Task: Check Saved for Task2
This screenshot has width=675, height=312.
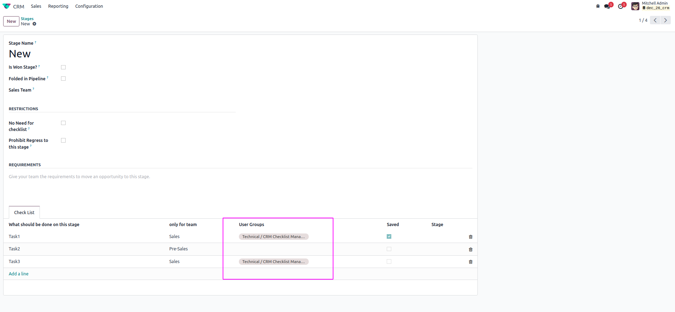Action: click(x=389, y=249)
